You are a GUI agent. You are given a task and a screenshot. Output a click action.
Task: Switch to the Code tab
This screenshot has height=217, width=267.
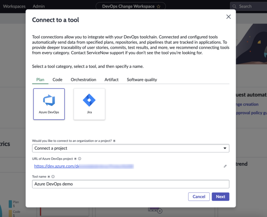click(x=57, y=80)
